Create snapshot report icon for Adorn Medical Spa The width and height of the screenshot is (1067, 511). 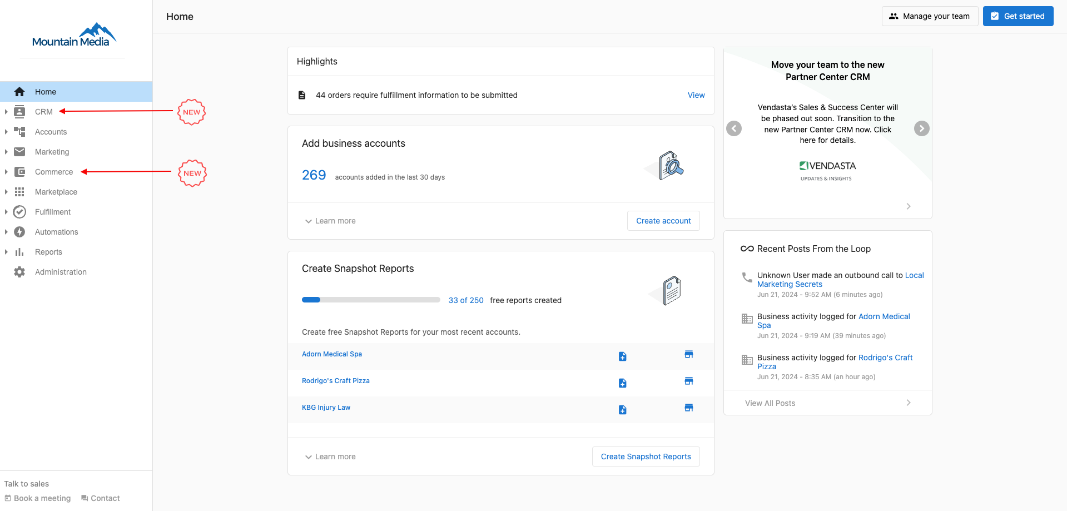(623, 356)
